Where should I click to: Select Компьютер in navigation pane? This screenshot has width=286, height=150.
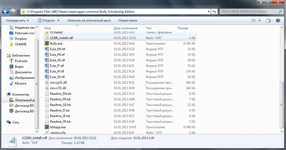18,95
